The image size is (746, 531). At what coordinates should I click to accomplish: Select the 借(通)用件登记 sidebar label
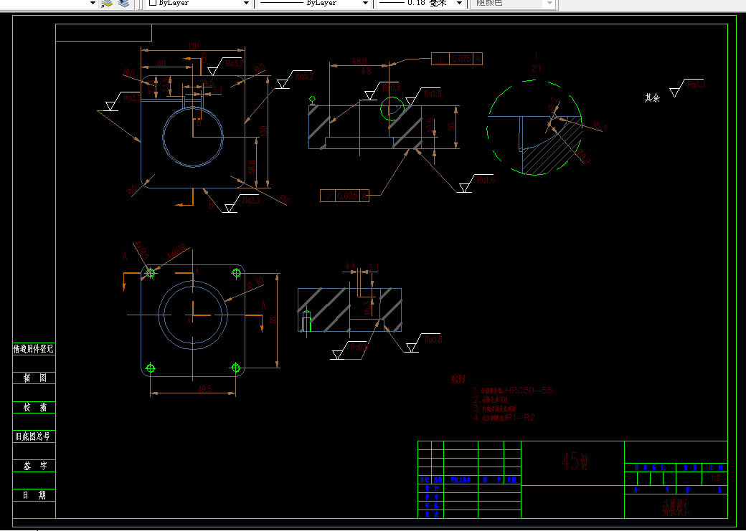(33, 349)
